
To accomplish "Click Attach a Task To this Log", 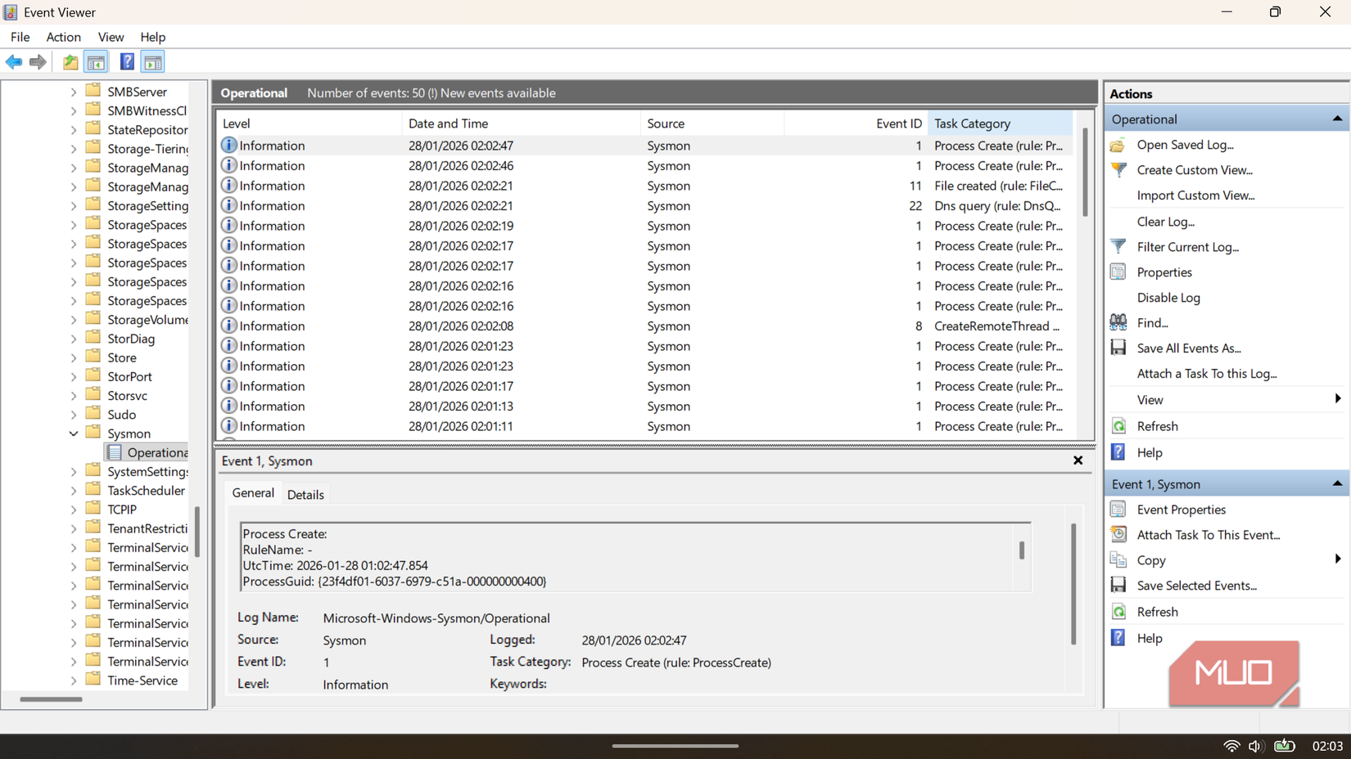I will (1206, 374).
